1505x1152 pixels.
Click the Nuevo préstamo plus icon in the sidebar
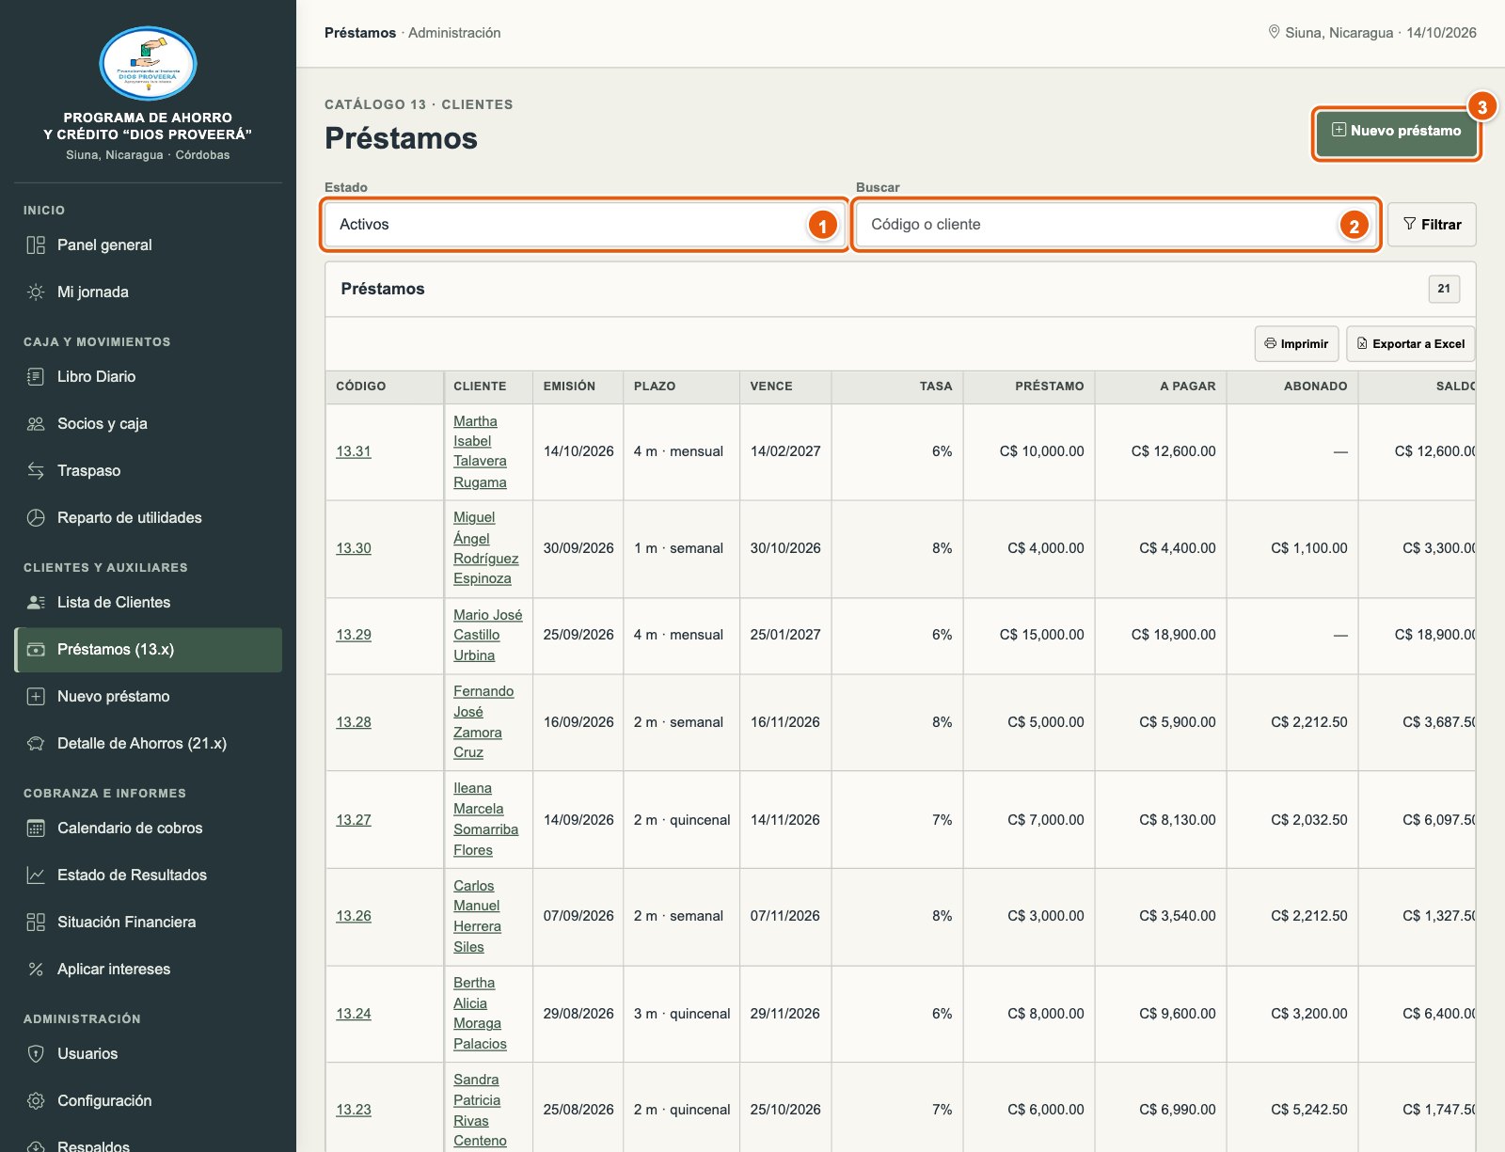tap(36, 697)
